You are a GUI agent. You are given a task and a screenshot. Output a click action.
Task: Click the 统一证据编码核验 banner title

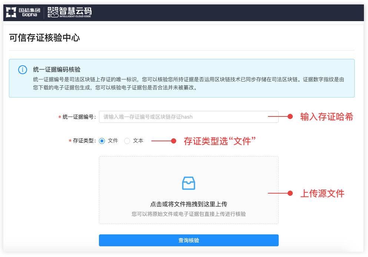(57, 69)
